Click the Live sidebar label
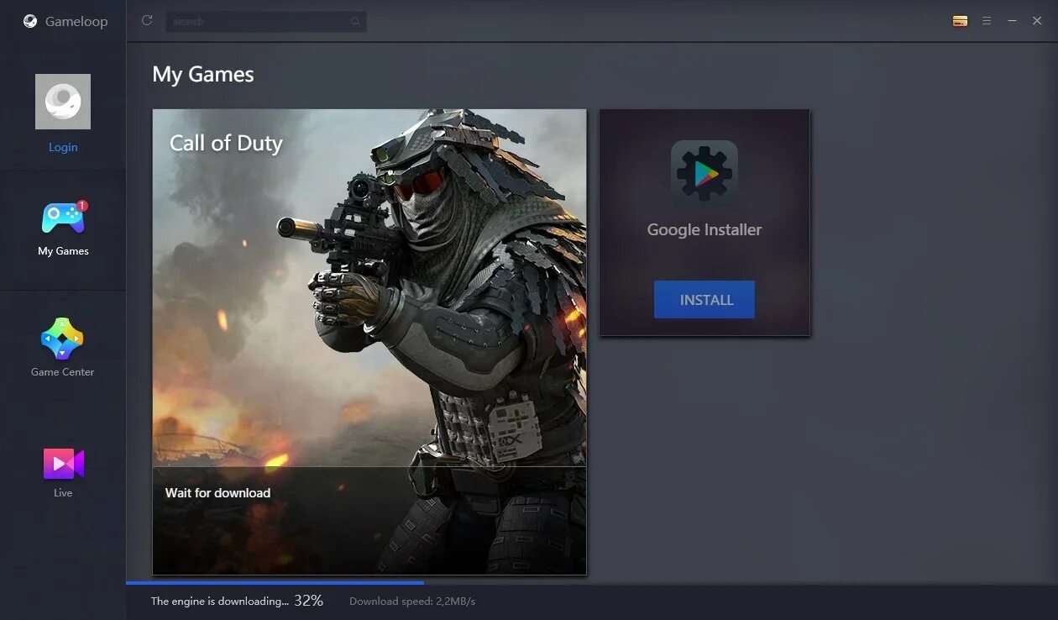1058x620 pixels. point(63,493)
